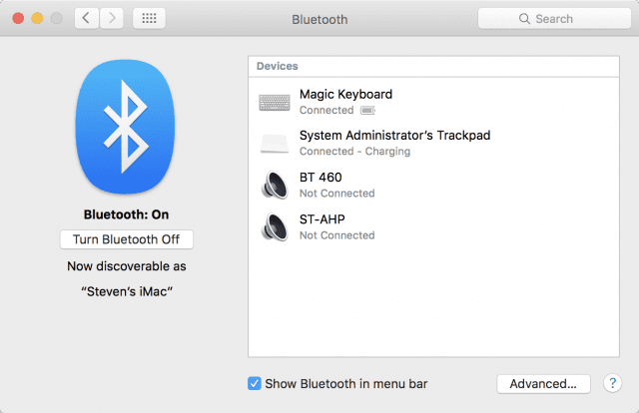Click the ST-AHP speaker icon
The width and height of the screenshot is (639, 413).
(275, 226)
